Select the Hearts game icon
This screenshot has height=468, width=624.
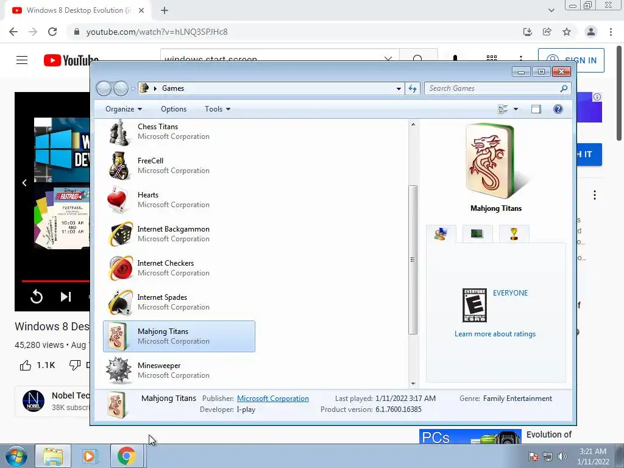pyautogui.click(x=118, y=200)
